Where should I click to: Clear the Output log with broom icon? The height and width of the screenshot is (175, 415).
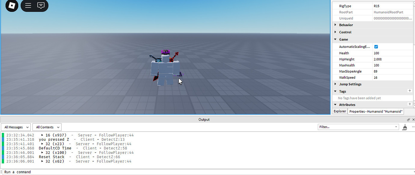[404, 127]
